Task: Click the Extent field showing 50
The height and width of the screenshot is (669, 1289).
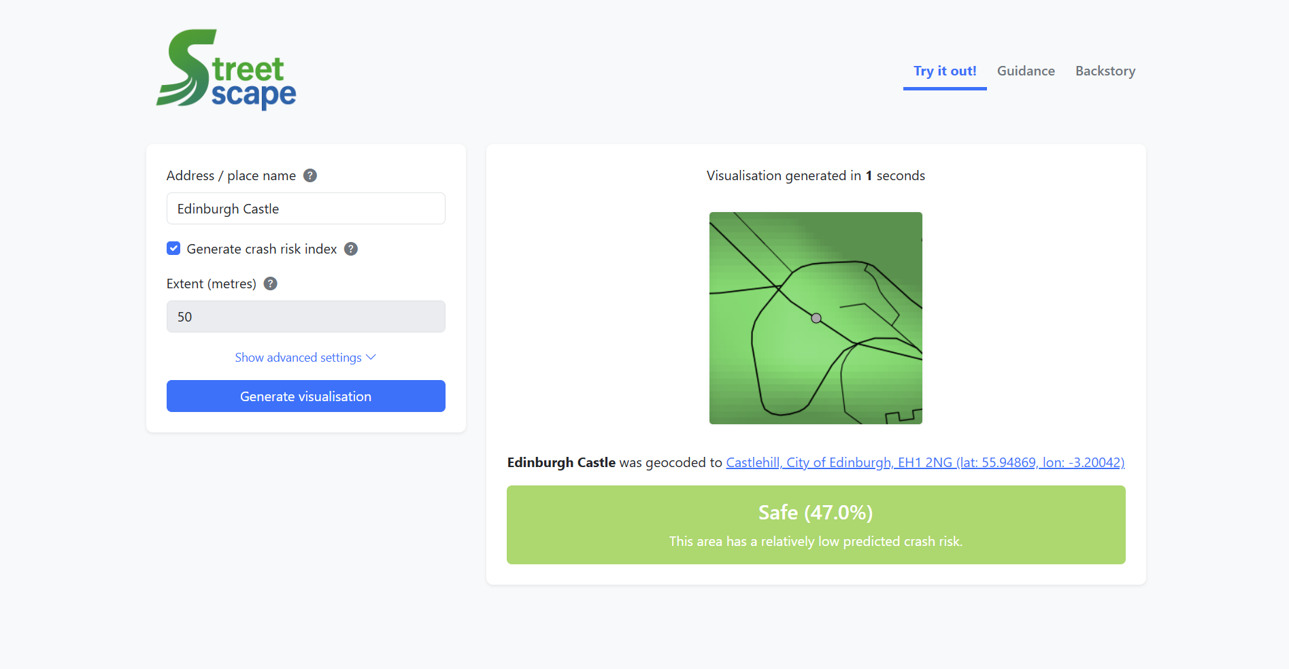Action: (x=306, y=317)
